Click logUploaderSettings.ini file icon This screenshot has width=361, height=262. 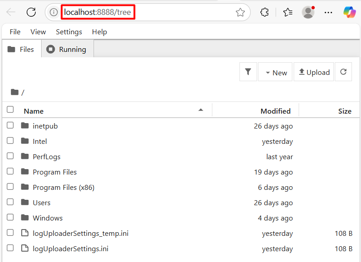pyautogui.click(x=25, y=248)
